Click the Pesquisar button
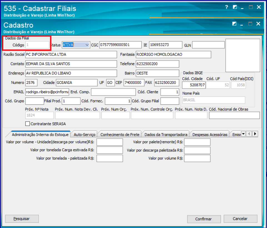 (x=22, y=219)
